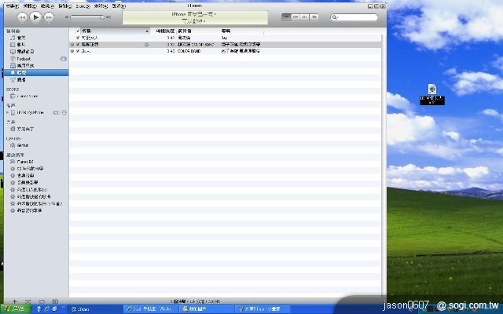Open the Windows Start menu
503x314 pixels.
[x=14, y=309]
